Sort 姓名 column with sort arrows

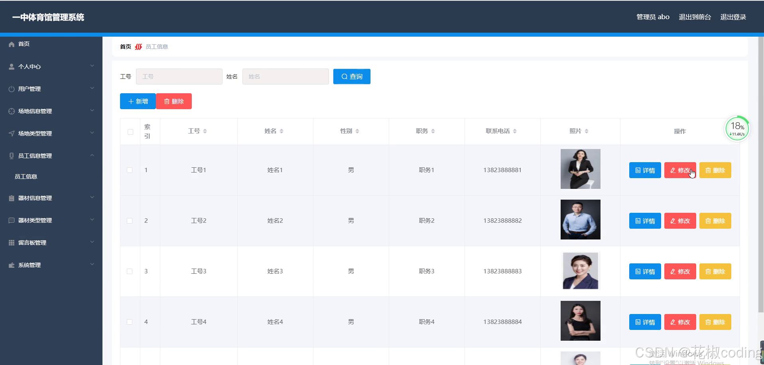(x=282, y=131)
